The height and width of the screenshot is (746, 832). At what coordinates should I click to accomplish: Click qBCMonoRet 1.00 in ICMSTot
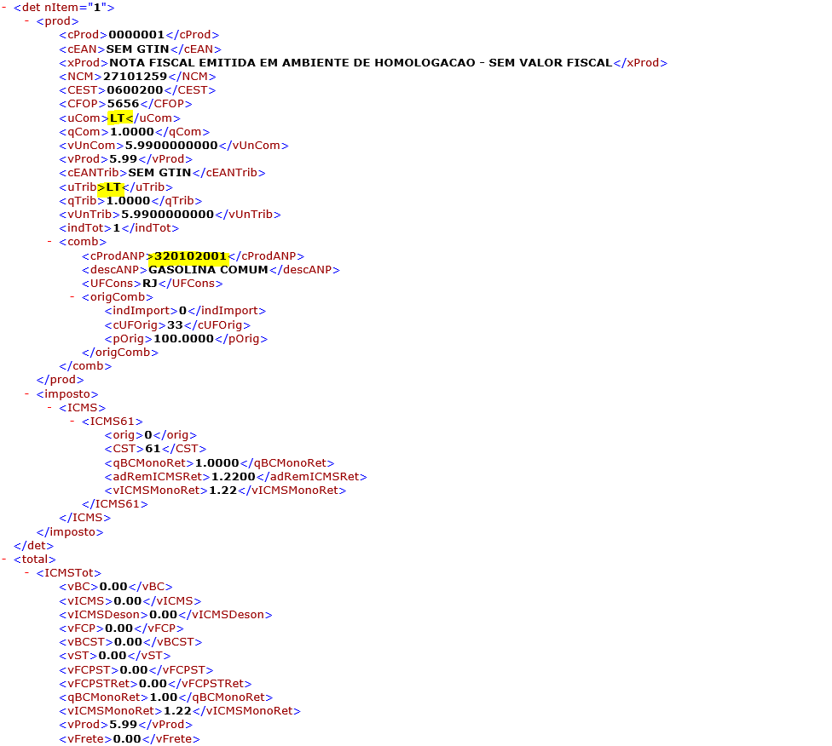[164, 697]
